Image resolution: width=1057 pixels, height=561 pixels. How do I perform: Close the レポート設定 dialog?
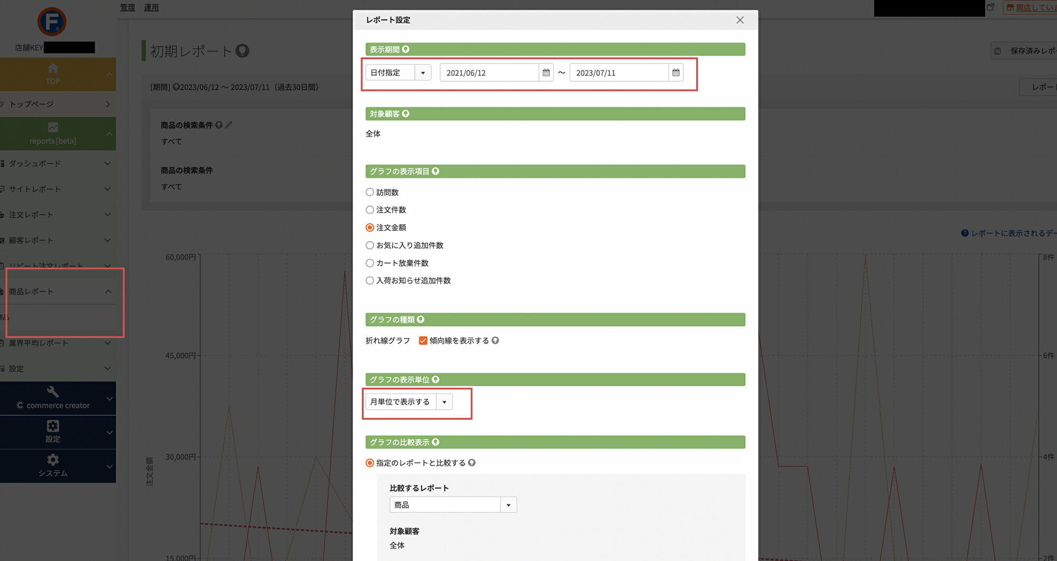(x=739, y=20)
